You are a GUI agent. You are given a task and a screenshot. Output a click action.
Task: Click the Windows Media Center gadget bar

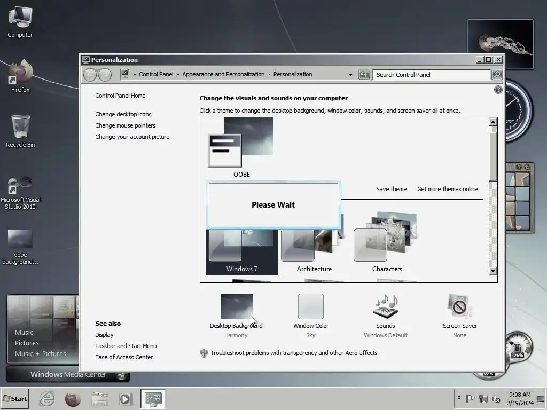click(68, 374)
